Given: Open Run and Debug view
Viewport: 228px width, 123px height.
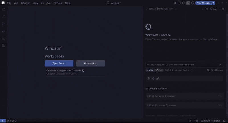Looking at the screenshot, I should [4, 31].
